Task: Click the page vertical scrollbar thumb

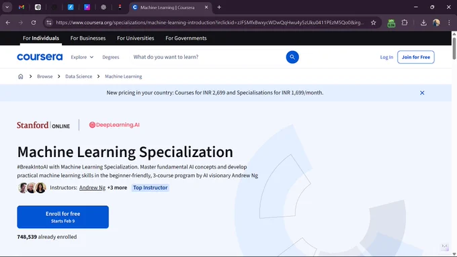Action: coord(454,48)
